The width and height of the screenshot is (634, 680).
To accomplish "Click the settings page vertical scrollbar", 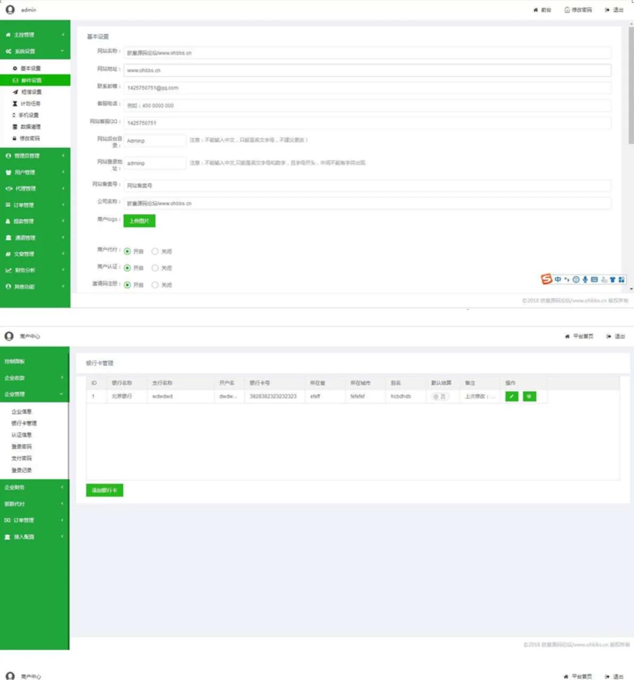I will [x=631, y=85].
